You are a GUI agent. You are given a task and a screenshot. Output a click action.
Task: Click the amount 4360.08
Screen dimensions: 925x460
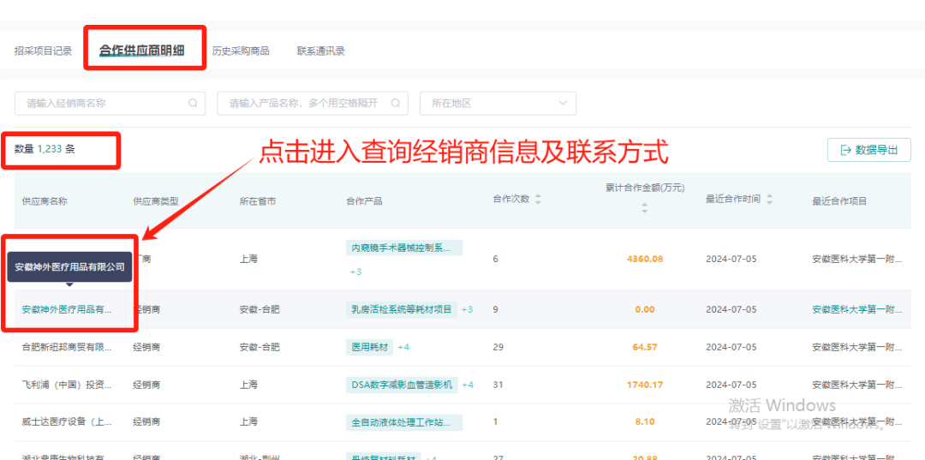pos(645,260)
